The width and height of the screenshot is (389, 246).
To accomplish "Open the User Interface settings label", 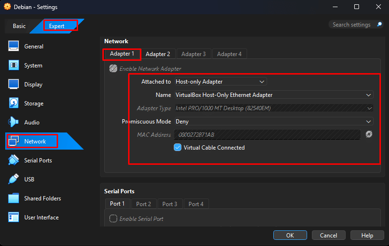I will pyautogui.click(x=41, y=218).
